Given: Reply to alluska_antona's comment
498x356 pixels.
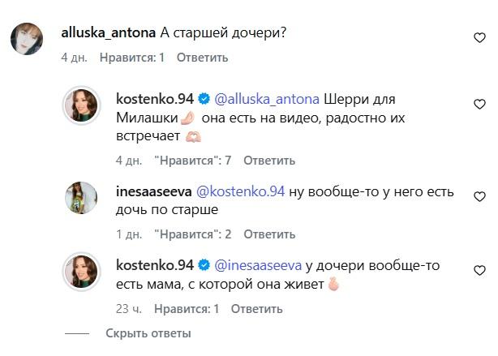Looking at the screenshot, I should [x=202, y=58].
